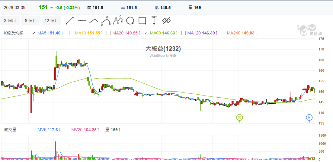Select the rectangle drawing tool
Image resolution: width=333 pixels, height=162 pixels.
(142, 21)
